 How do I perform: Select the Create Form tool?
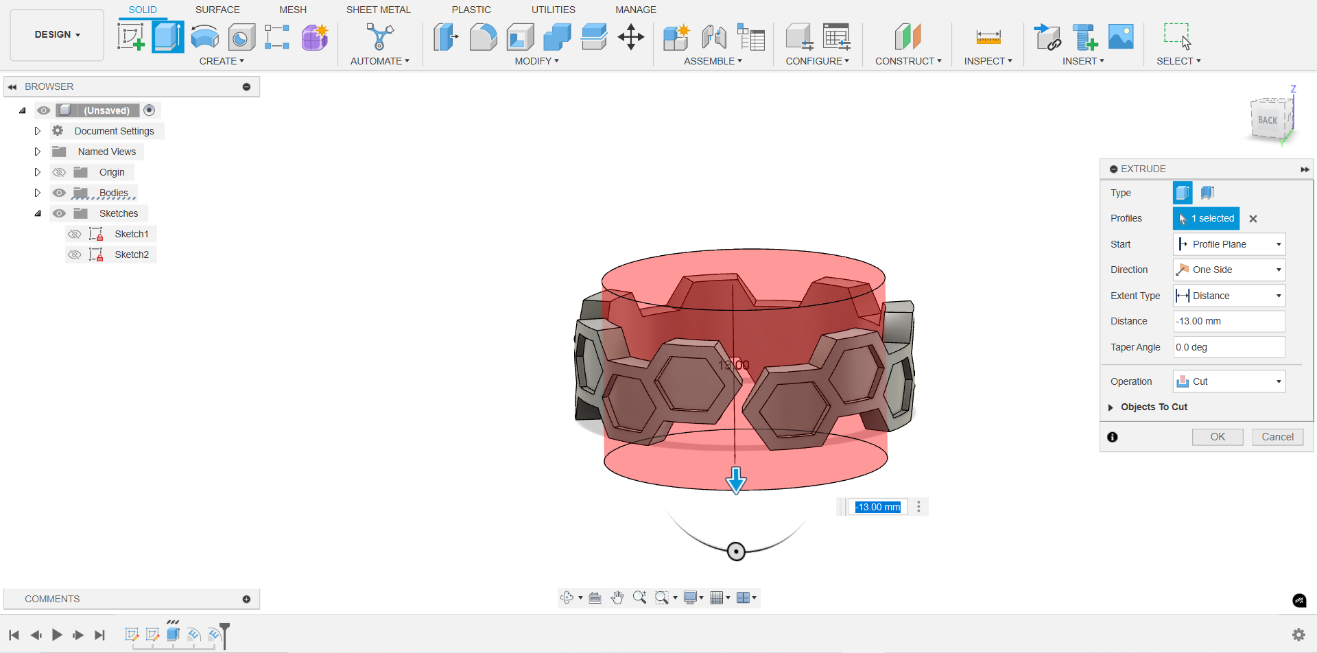[x=315, y=36]
